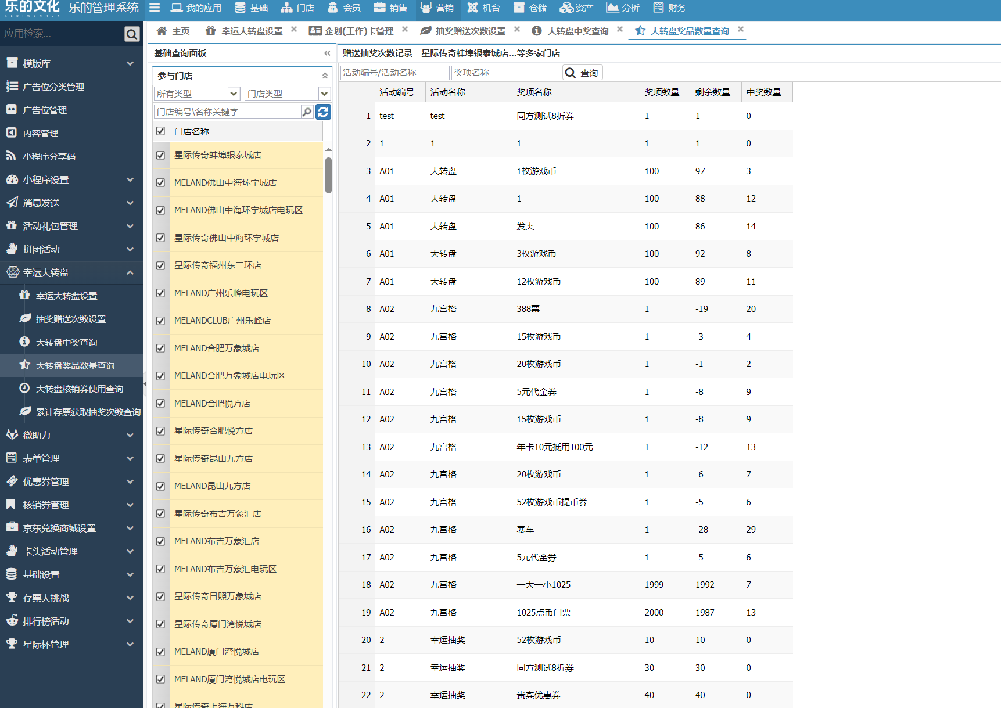Uncheck MELAND厦门湾悦城店 checkbox
This screenshot has height=708, width=1001.
pyautogui.click(x=161, y=652)
